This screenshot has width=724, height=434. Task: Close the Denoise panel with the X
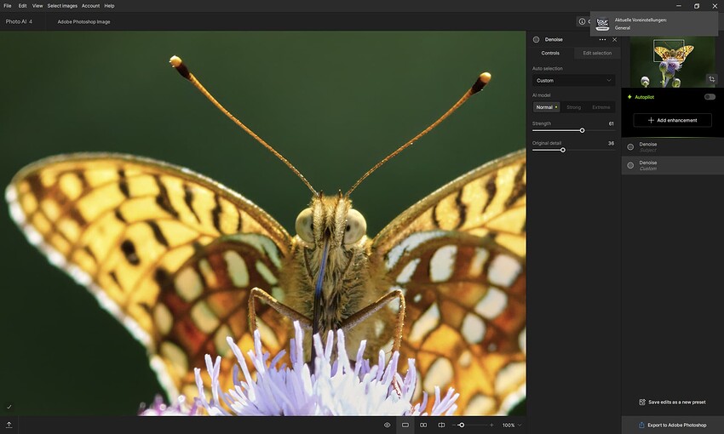pos(615,39)
